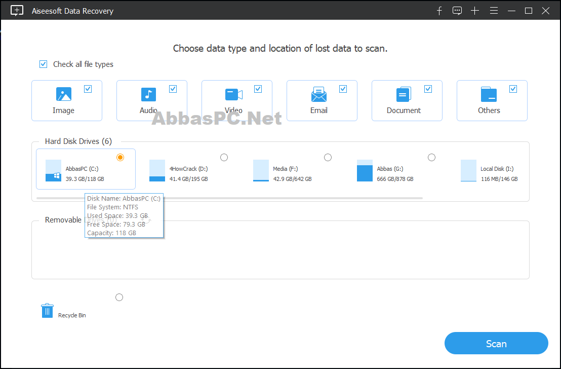Uncheck the Video type checkbox

tap(258, 89)
